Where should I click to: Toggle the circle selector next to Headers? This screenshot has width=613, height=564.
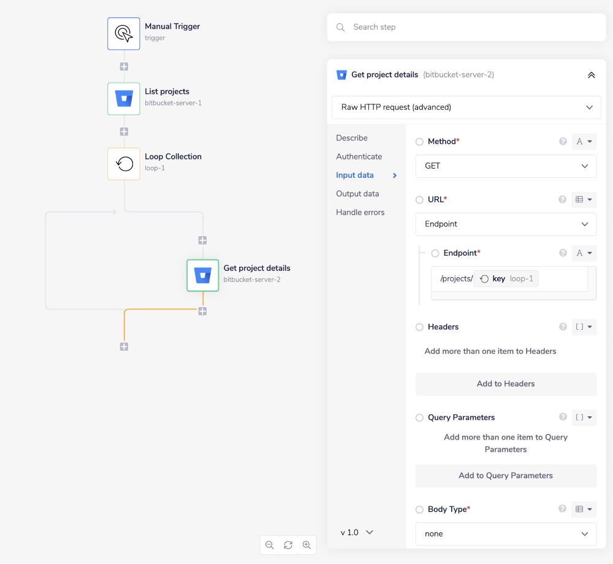(419, 327)
